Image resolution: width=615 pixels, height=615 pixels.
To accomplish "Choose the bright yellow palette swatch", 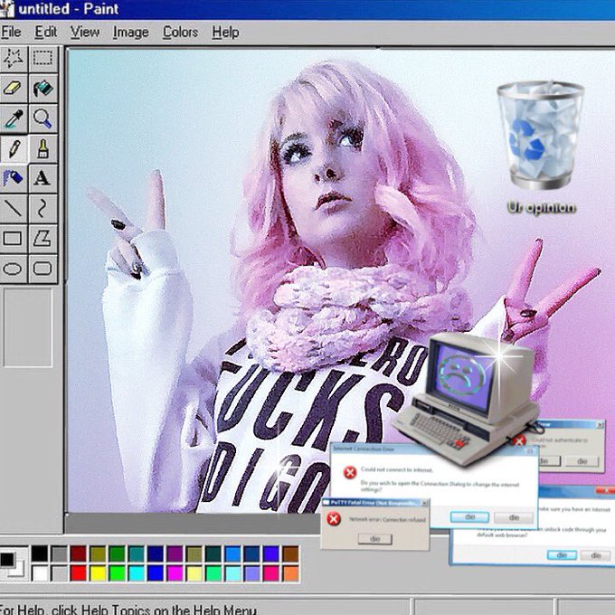I will 98,573.
